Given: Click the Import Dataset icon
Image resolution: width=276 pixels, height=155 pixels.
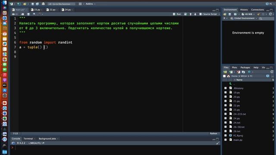Looking at the screenshot, I should coord(235,14).
